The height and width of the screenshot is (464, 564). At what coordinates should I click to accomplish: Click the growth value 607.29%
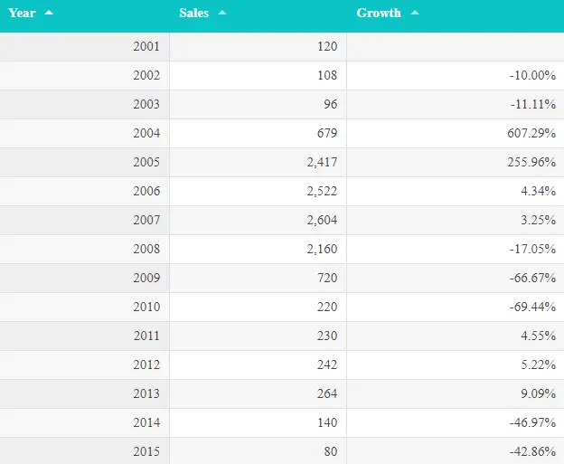pyautogui.click(x=532, y=133)
